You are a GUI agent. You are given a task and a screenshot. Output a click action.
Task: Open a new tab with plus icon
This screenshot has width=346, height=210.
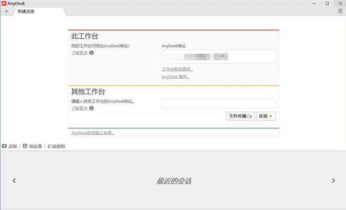[x=6, y=11]
